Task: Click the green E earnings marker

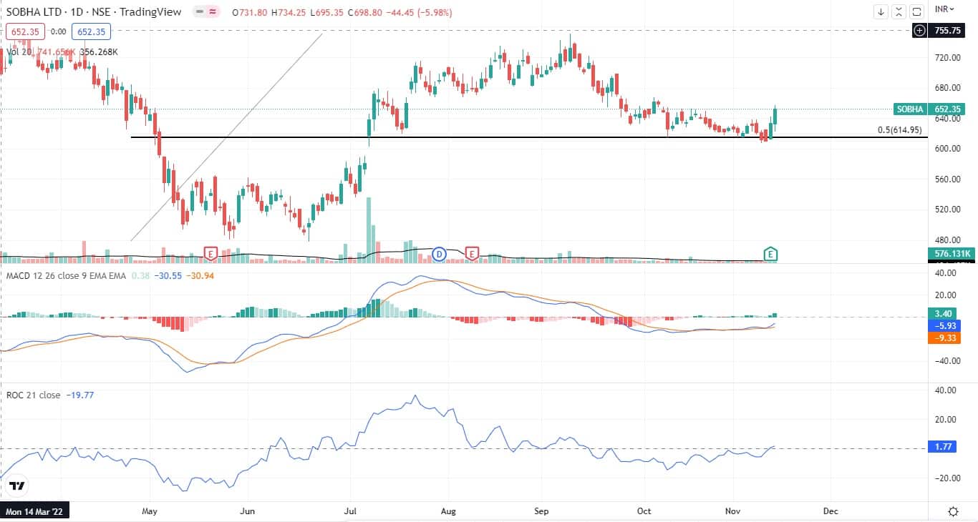Action: coord(771,253)
